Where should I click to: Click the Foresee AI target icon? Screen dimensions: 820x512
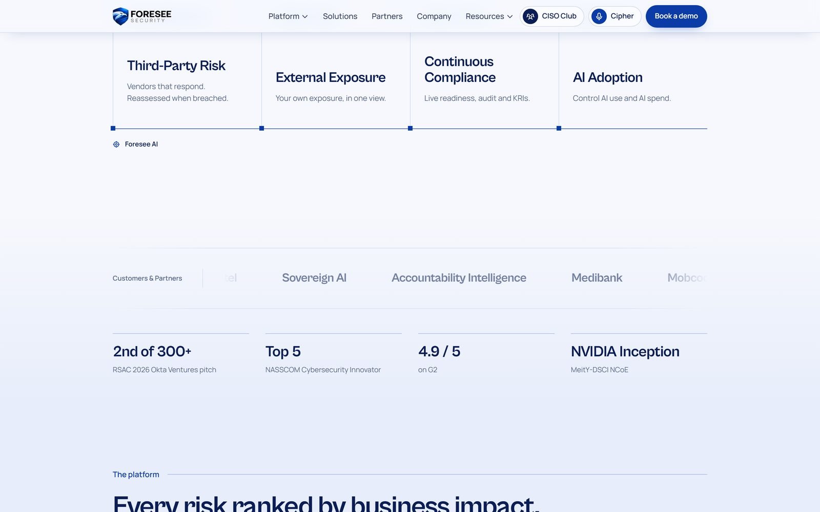click(116, 144)
